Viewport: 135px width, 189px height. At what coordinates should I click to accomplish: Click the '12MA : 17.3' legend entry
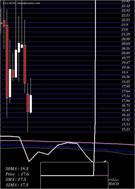[17, 185]
